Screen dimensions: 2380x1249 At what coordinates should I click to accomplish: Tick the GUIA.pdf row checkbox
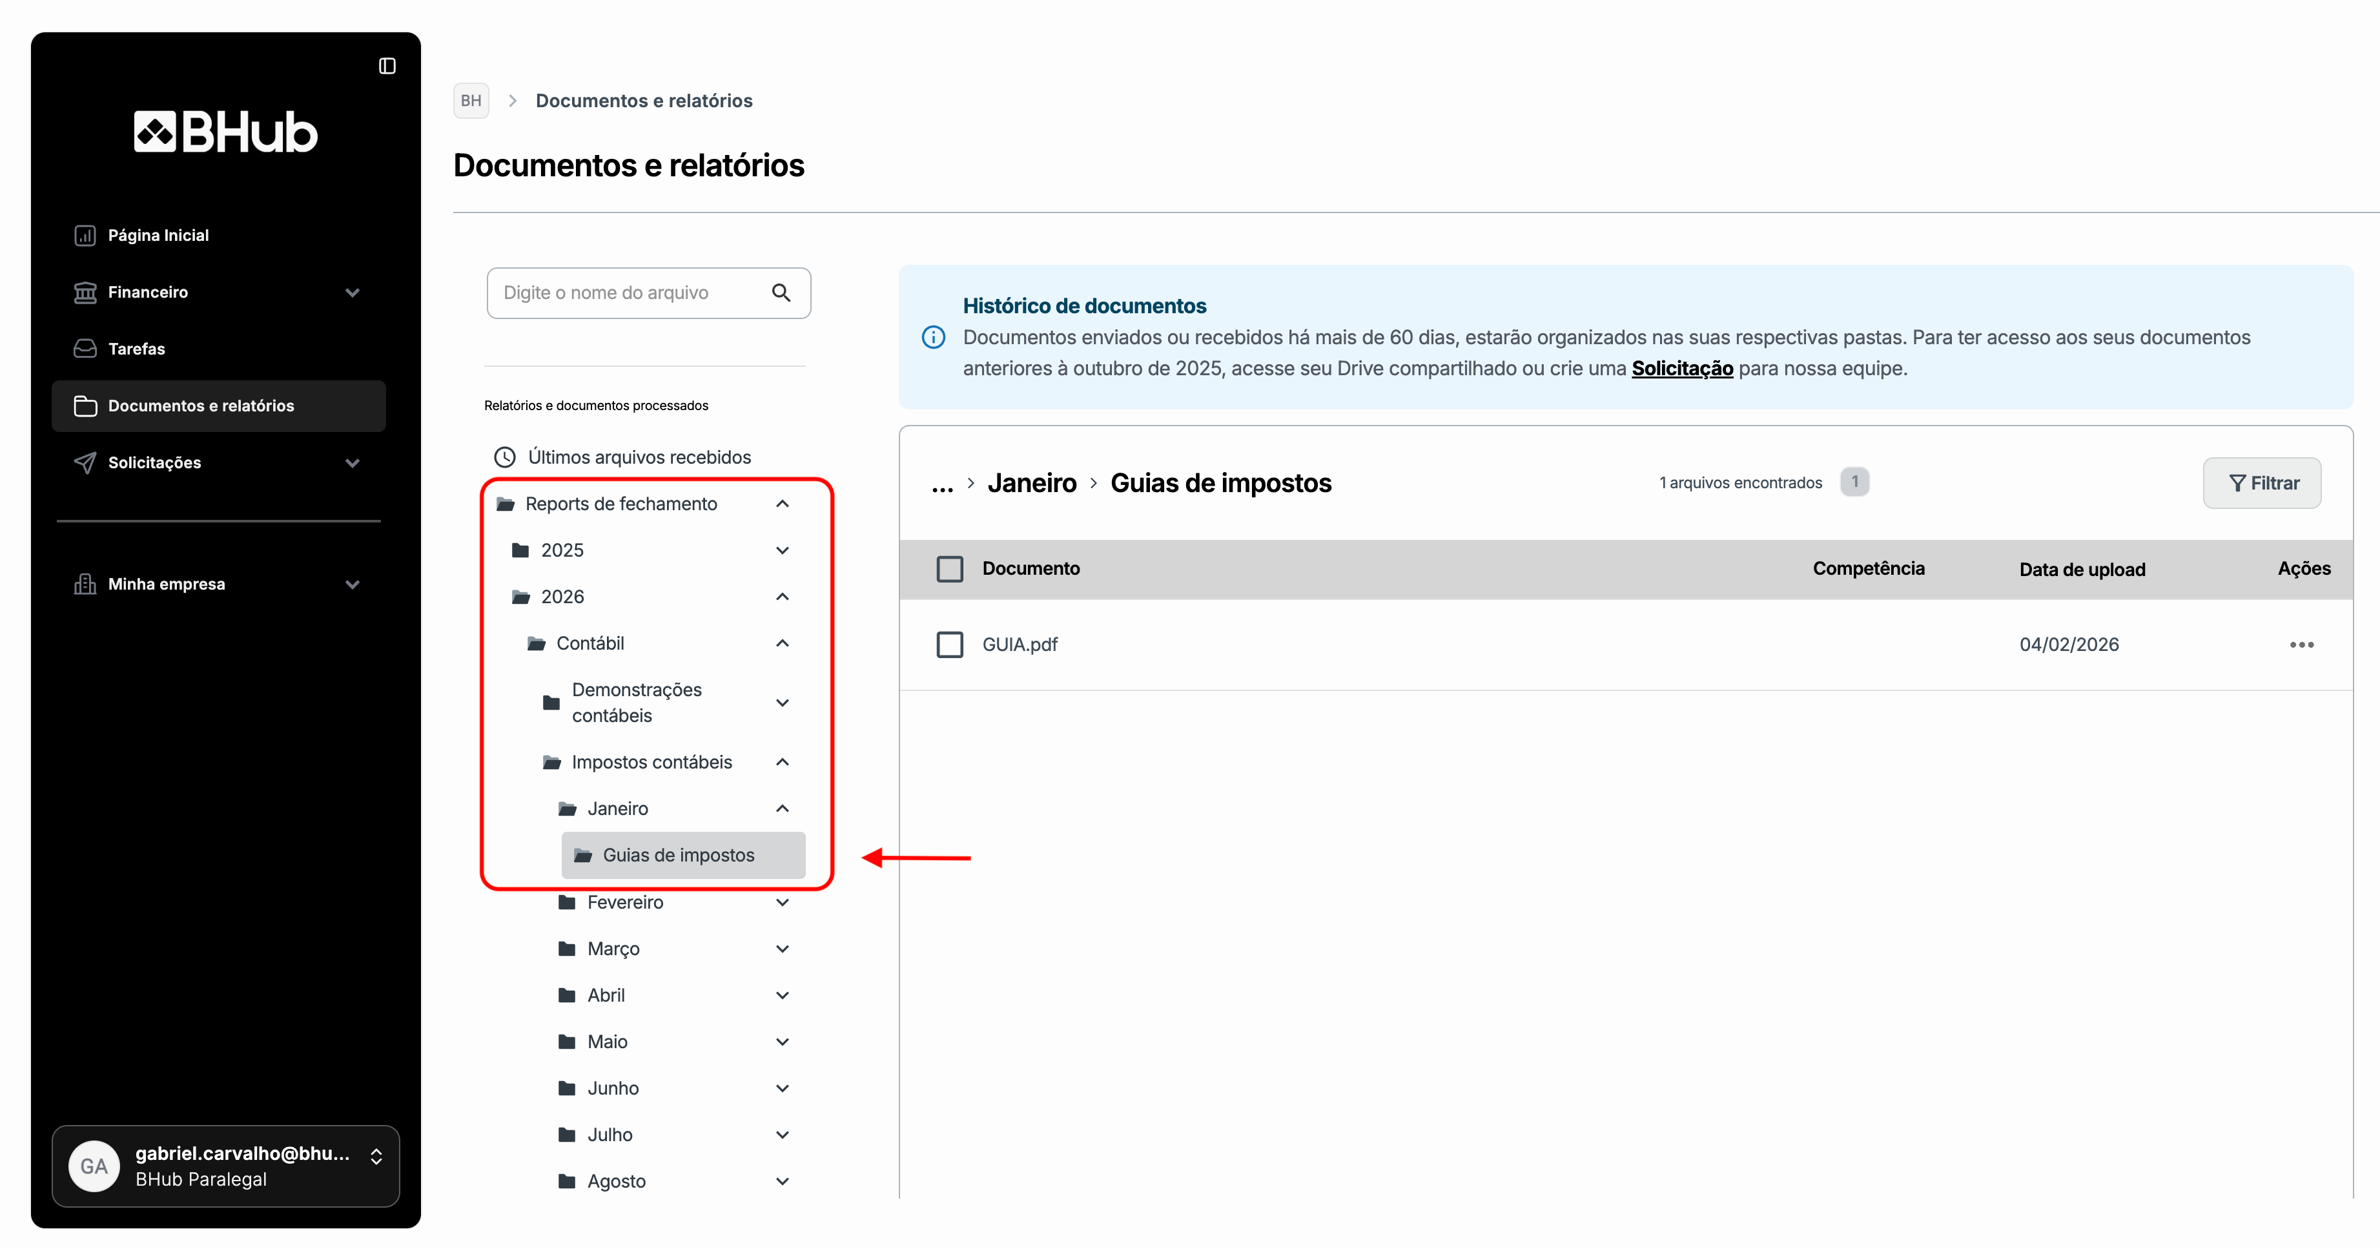pyautogui.click(x=949, y=645)
